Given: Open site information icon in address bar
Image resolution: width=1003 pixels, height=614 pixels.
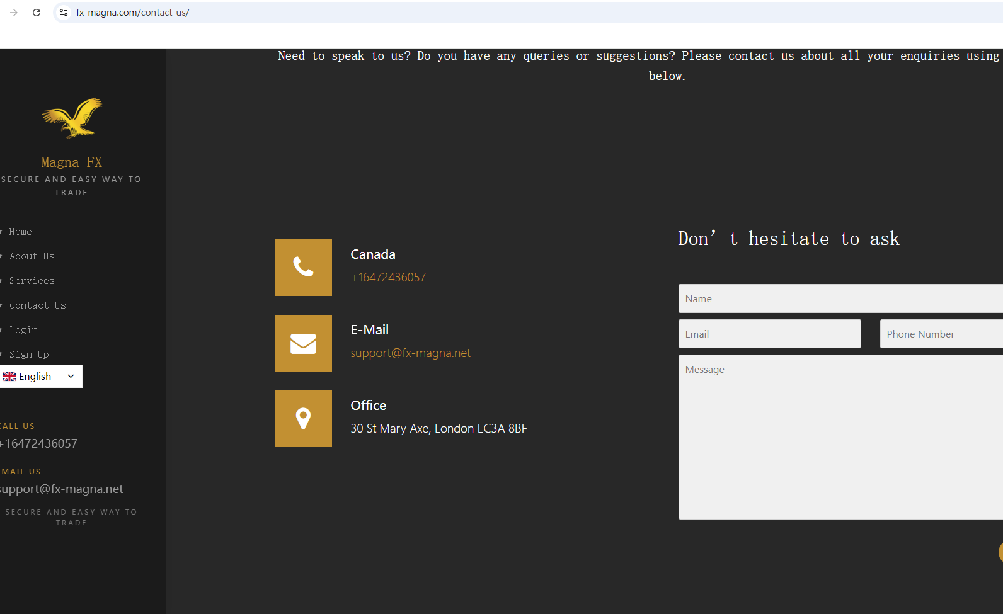Looking at the screenshot, I should click(64, 13).
